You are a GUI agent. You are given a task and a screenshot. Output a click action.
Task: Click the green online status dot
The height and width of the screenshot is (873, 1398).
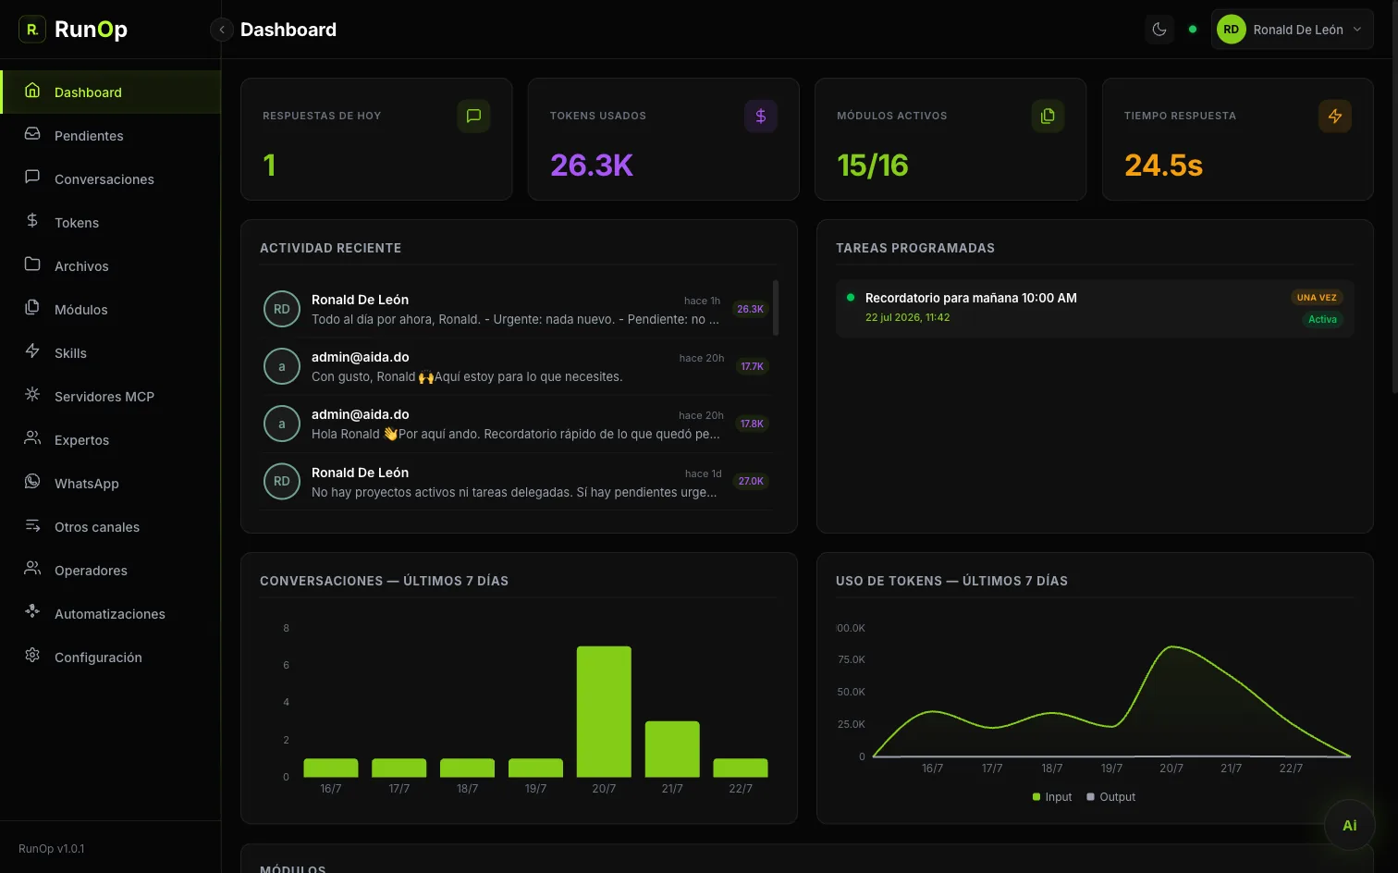[1193, 30]
